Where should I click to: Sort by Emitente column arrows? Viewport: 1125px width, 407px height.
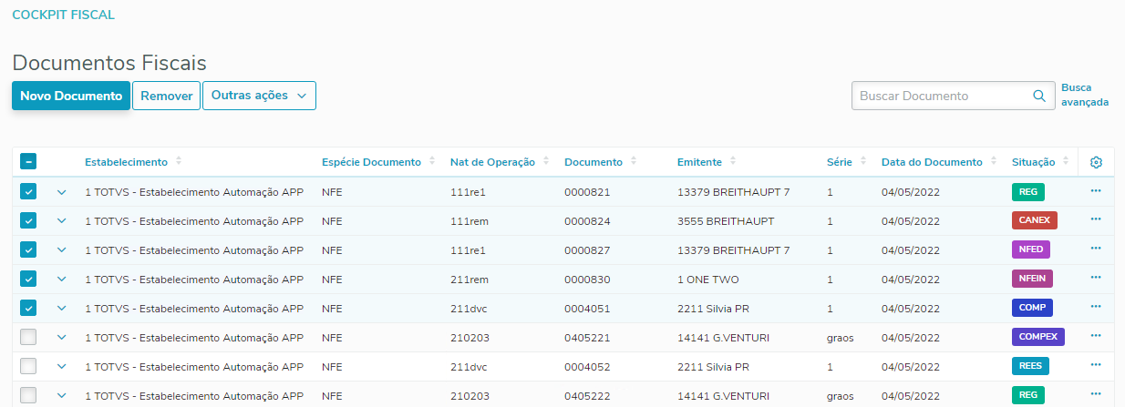pyautogui.click(x=733, y=162)
